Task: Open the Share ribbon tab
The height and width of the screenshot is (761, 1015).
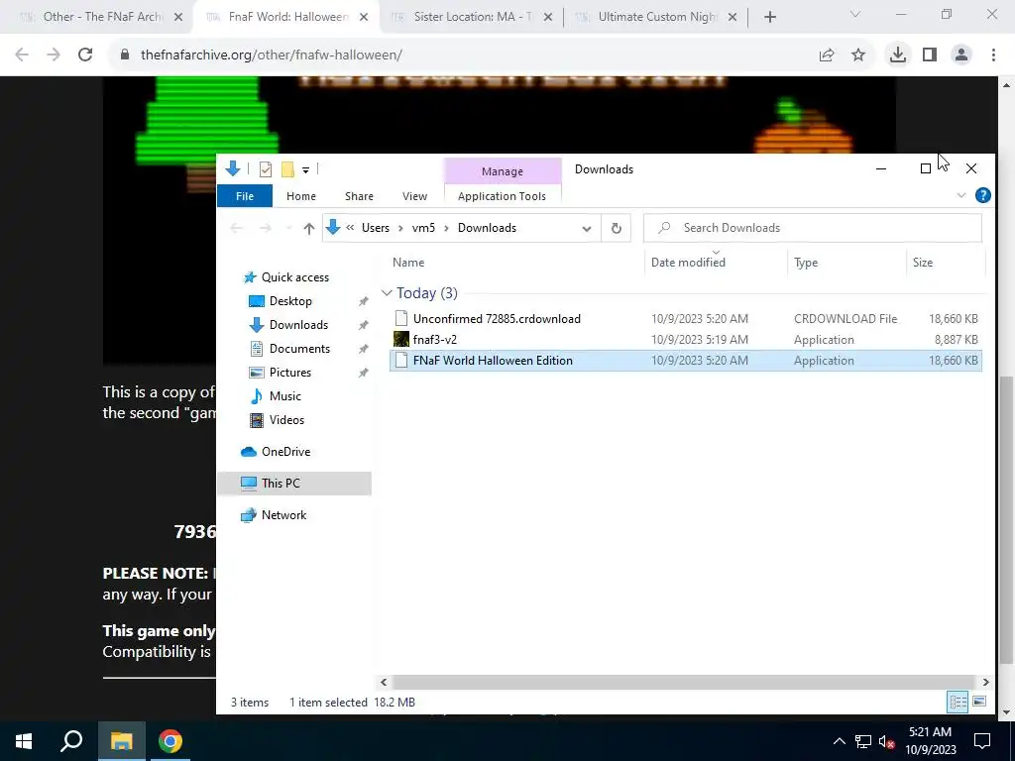Action: 359,196
